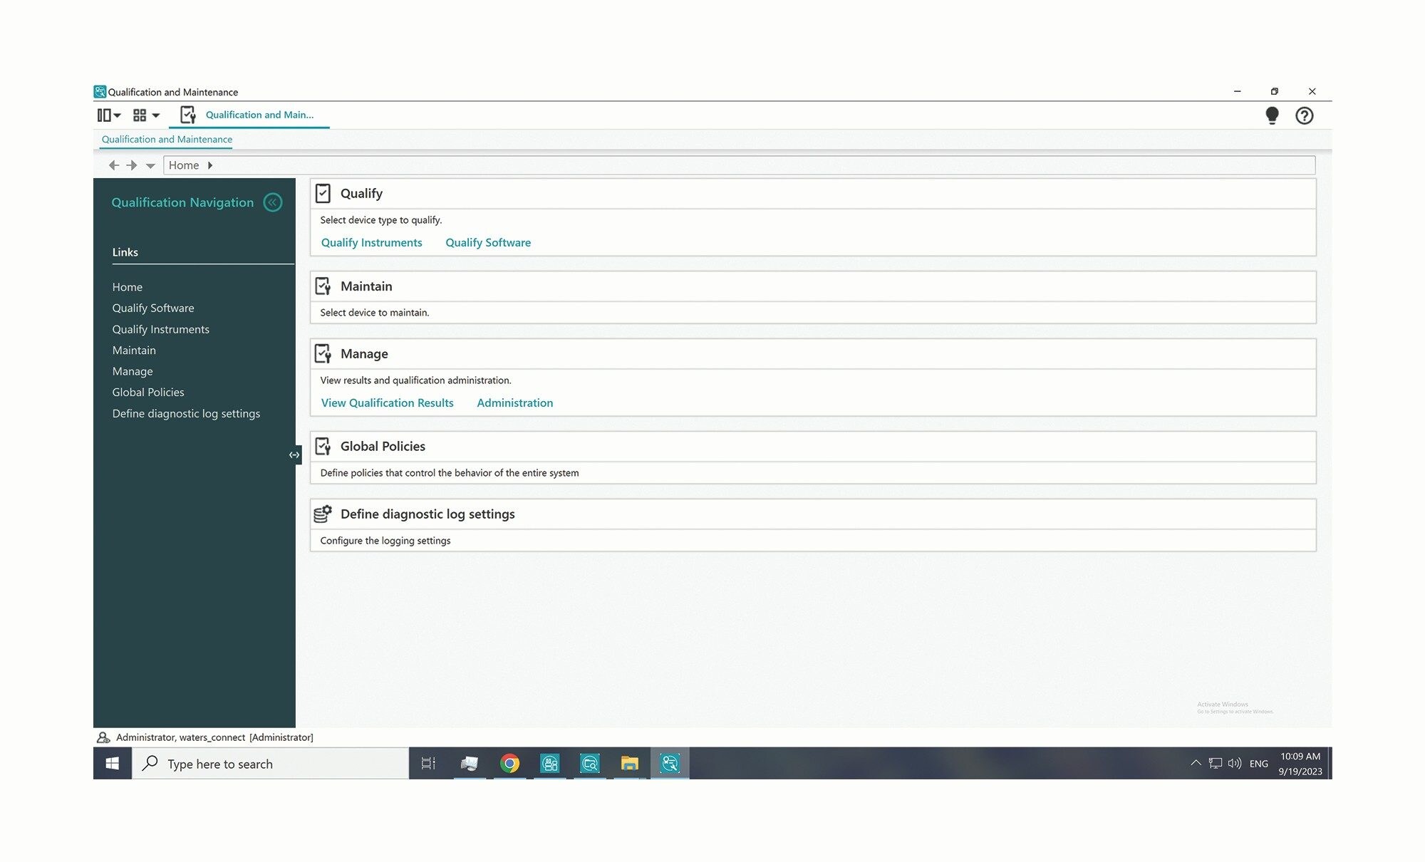Click the Qualify Instruments link
The height and width of the screenshot is (862, 1425).
point(371,242)
